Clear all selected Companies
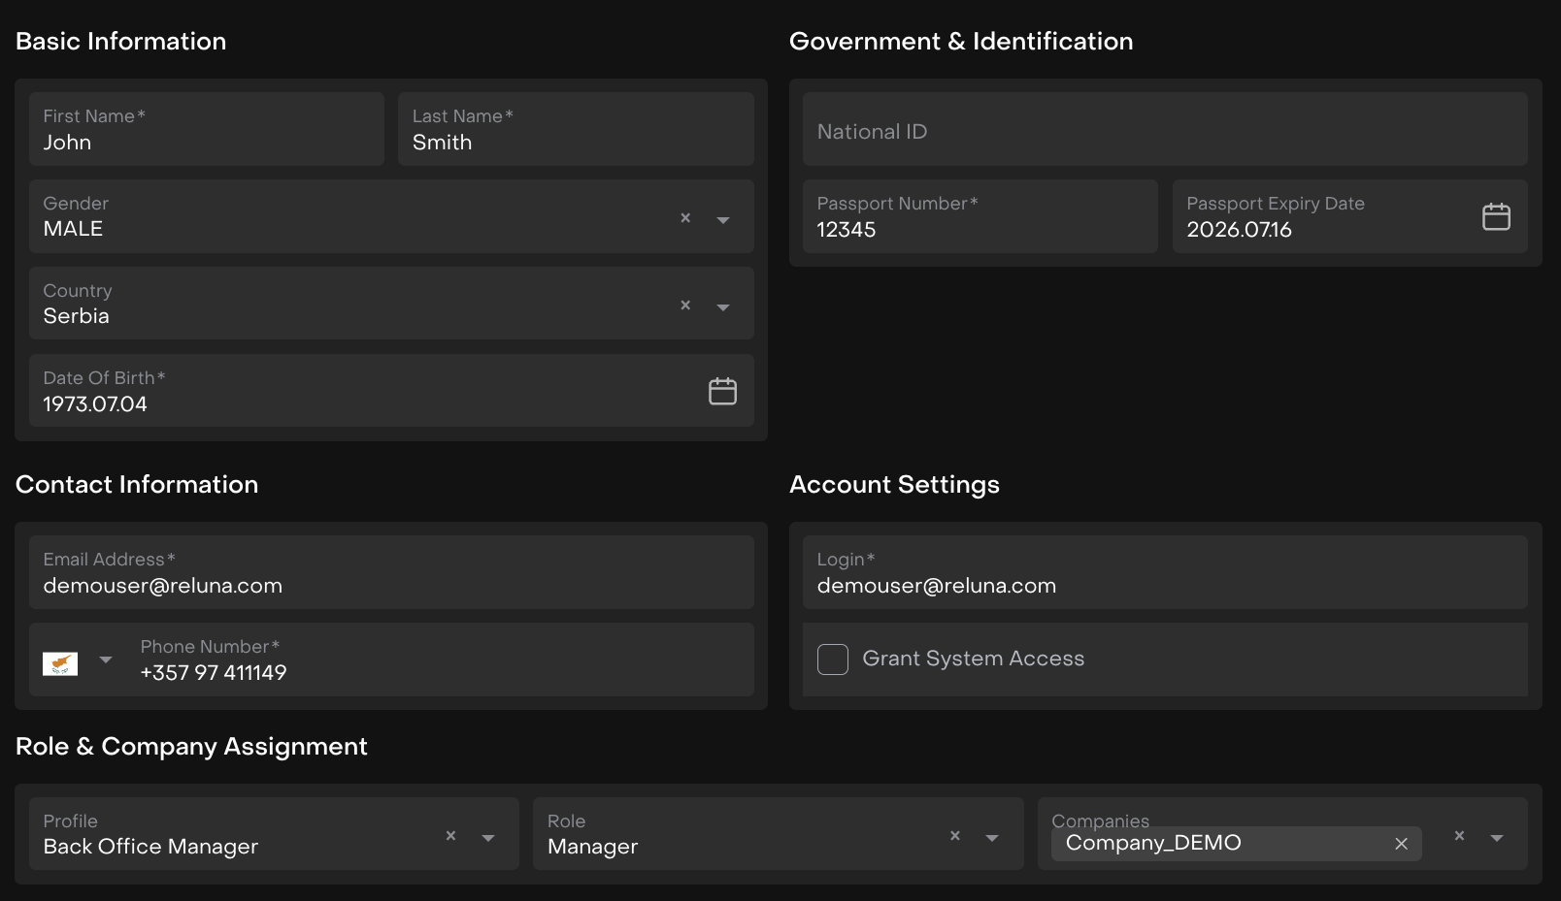 pyautogui.click(x=1459, y=836)
